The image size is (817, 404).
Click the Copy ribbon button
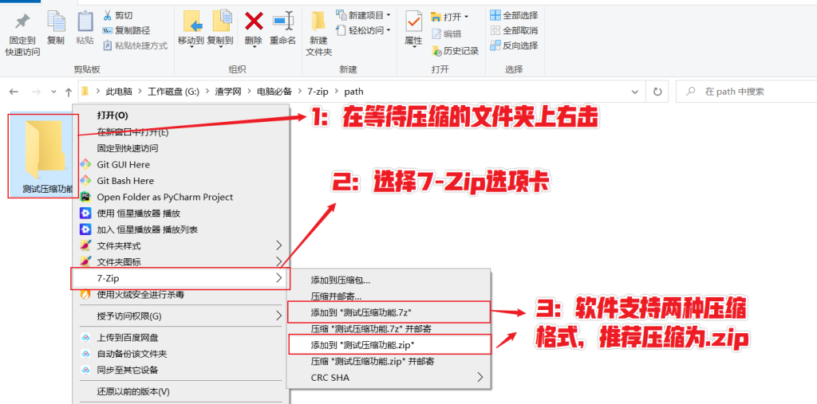point(56,29)
